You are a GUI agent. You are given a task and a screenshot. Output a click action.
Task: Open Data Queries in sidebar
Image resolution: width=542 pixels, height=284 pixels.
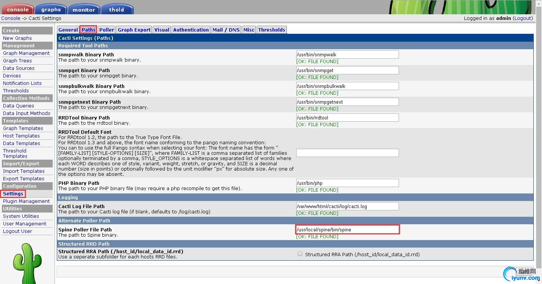(18, 106)
